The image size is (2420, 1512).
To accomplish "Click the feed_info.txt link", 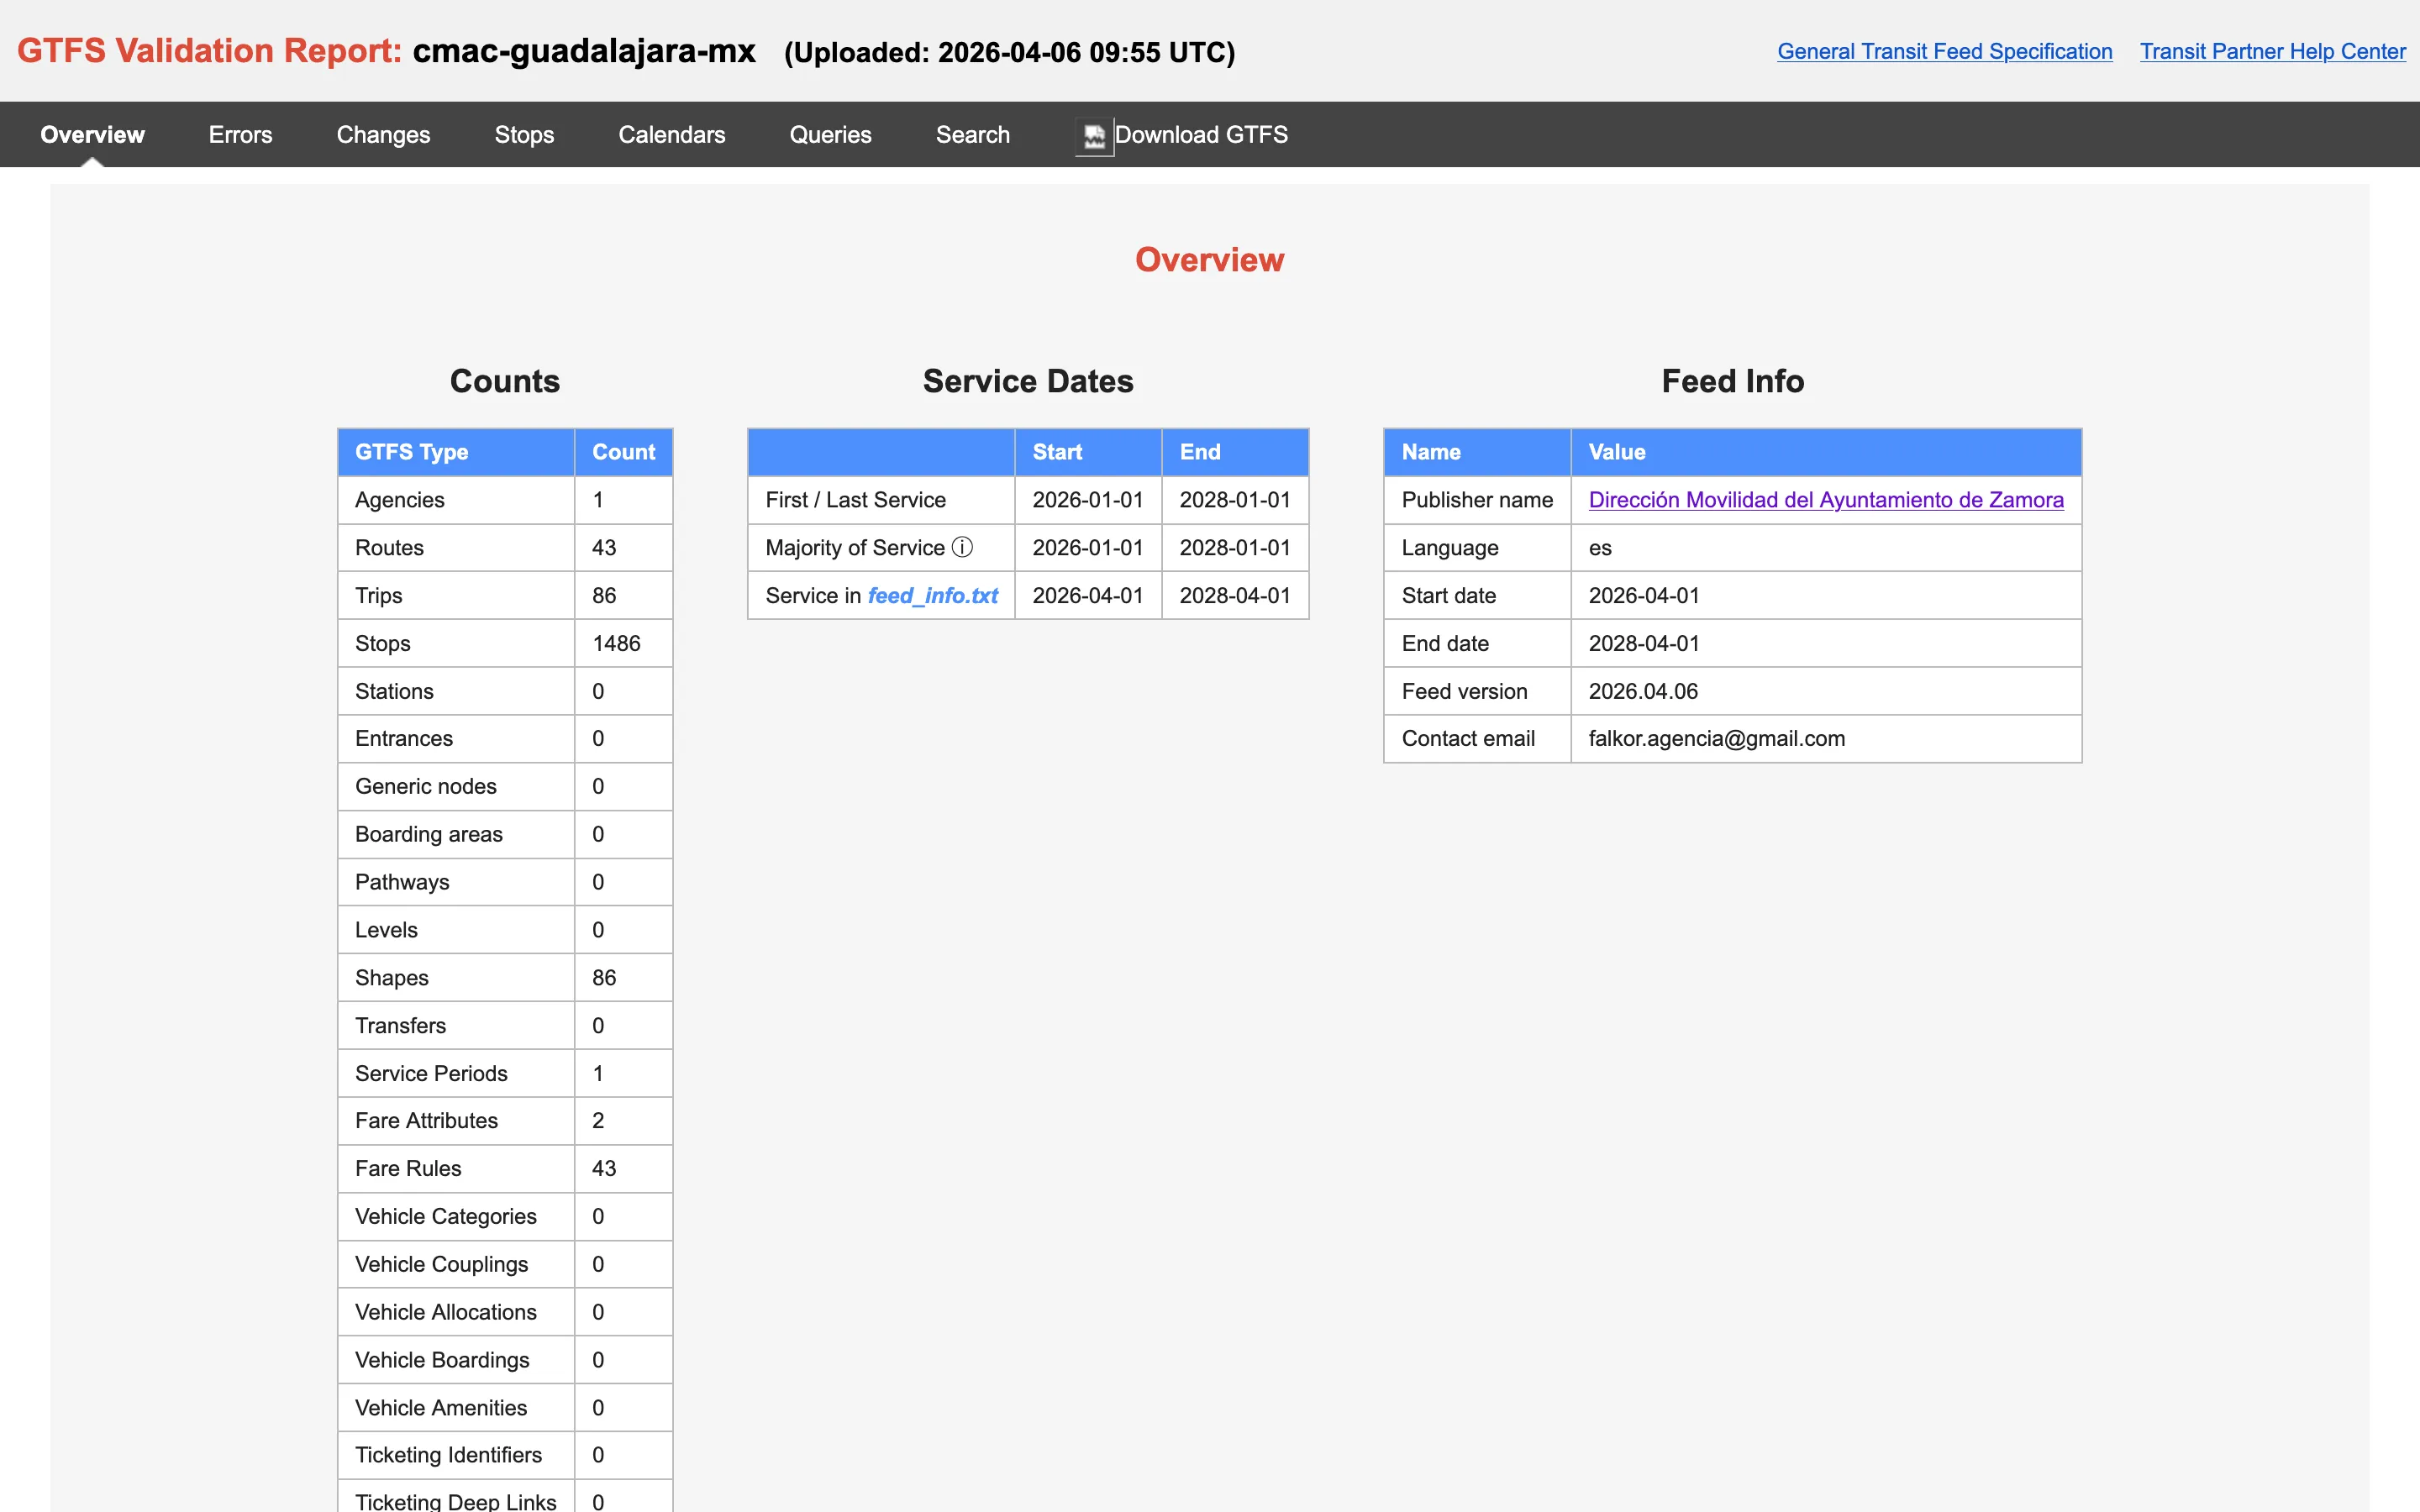I will tap(932, 595).
